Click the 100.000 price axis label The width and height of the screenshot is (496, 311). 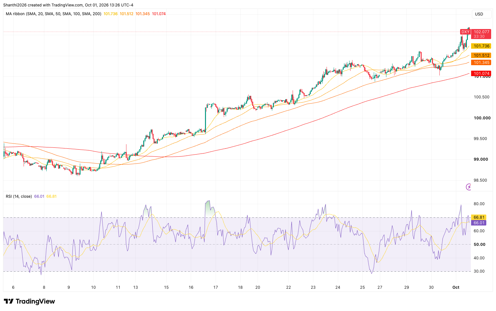(x=482, y=118)
